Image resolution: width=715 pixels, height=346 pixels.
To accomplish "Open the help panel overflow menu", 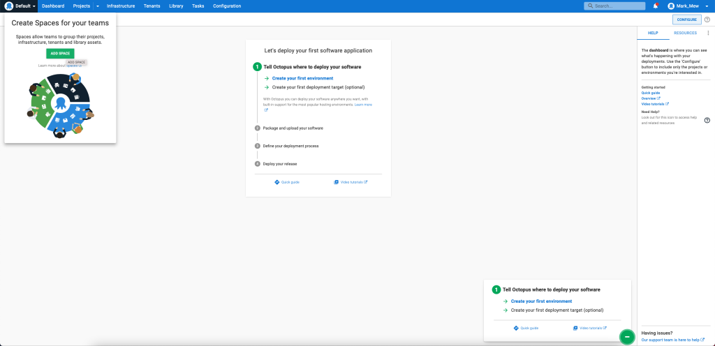I will click(x=708, y=33).
